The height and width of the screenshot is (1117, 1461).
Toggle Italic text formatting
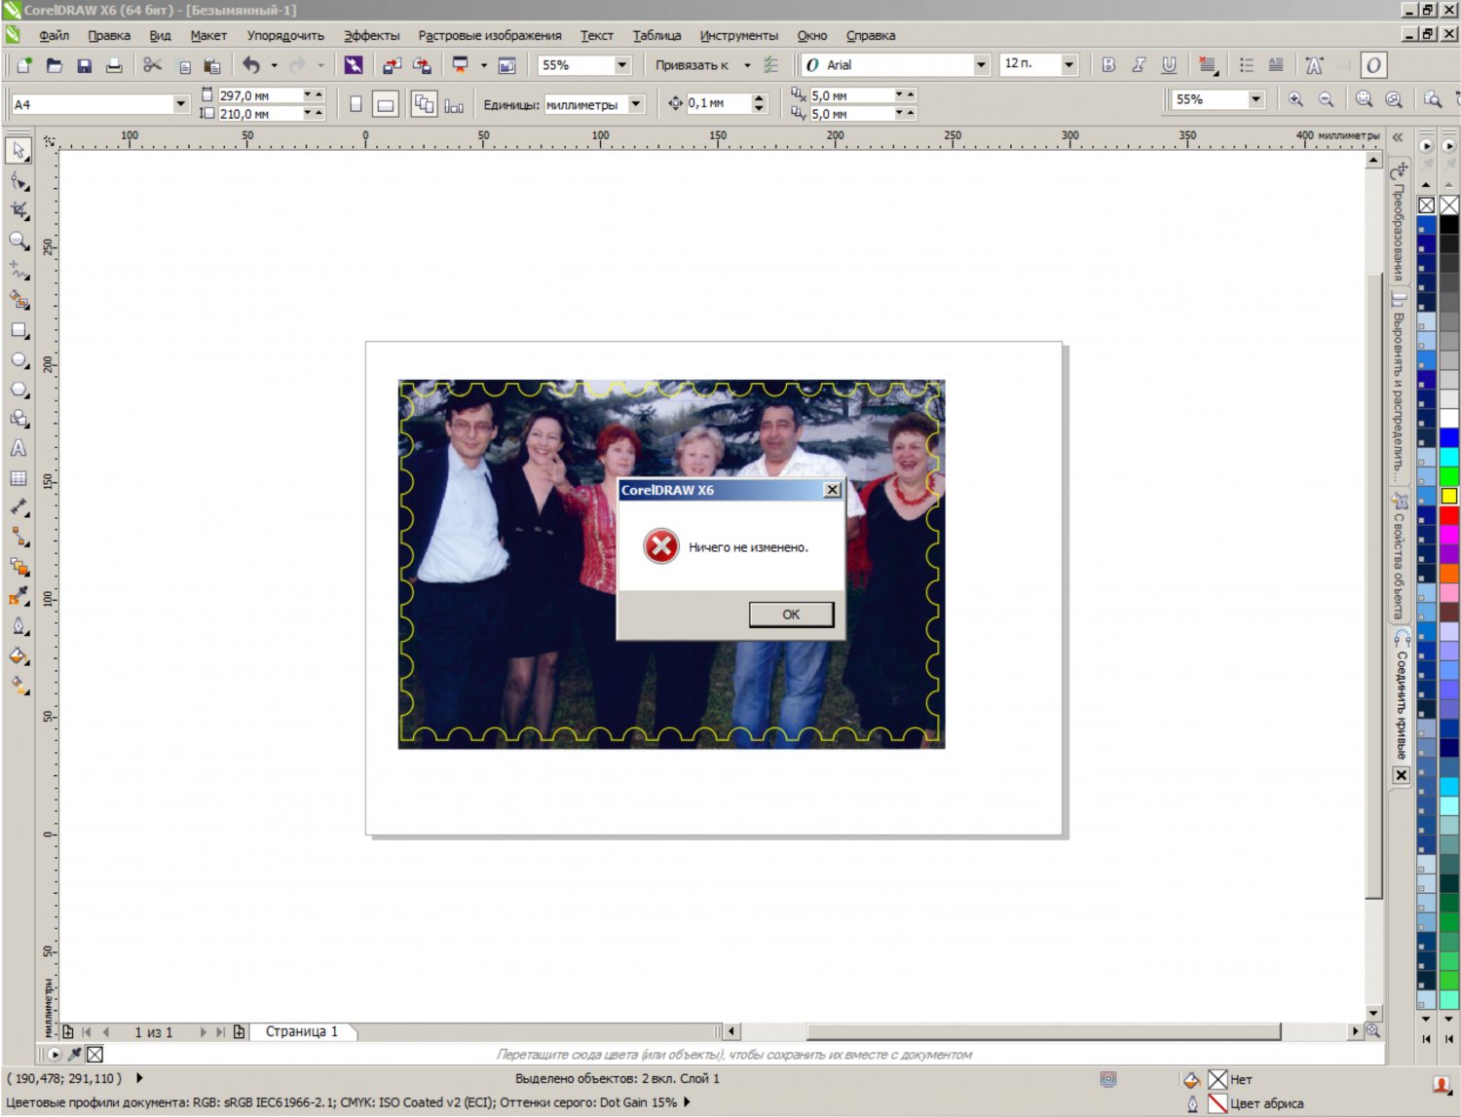(x=1139, y=65)
